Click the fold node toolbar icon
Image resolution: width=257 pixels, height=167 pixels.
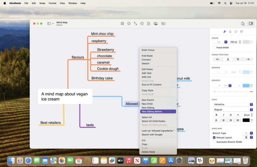(142, 24)
